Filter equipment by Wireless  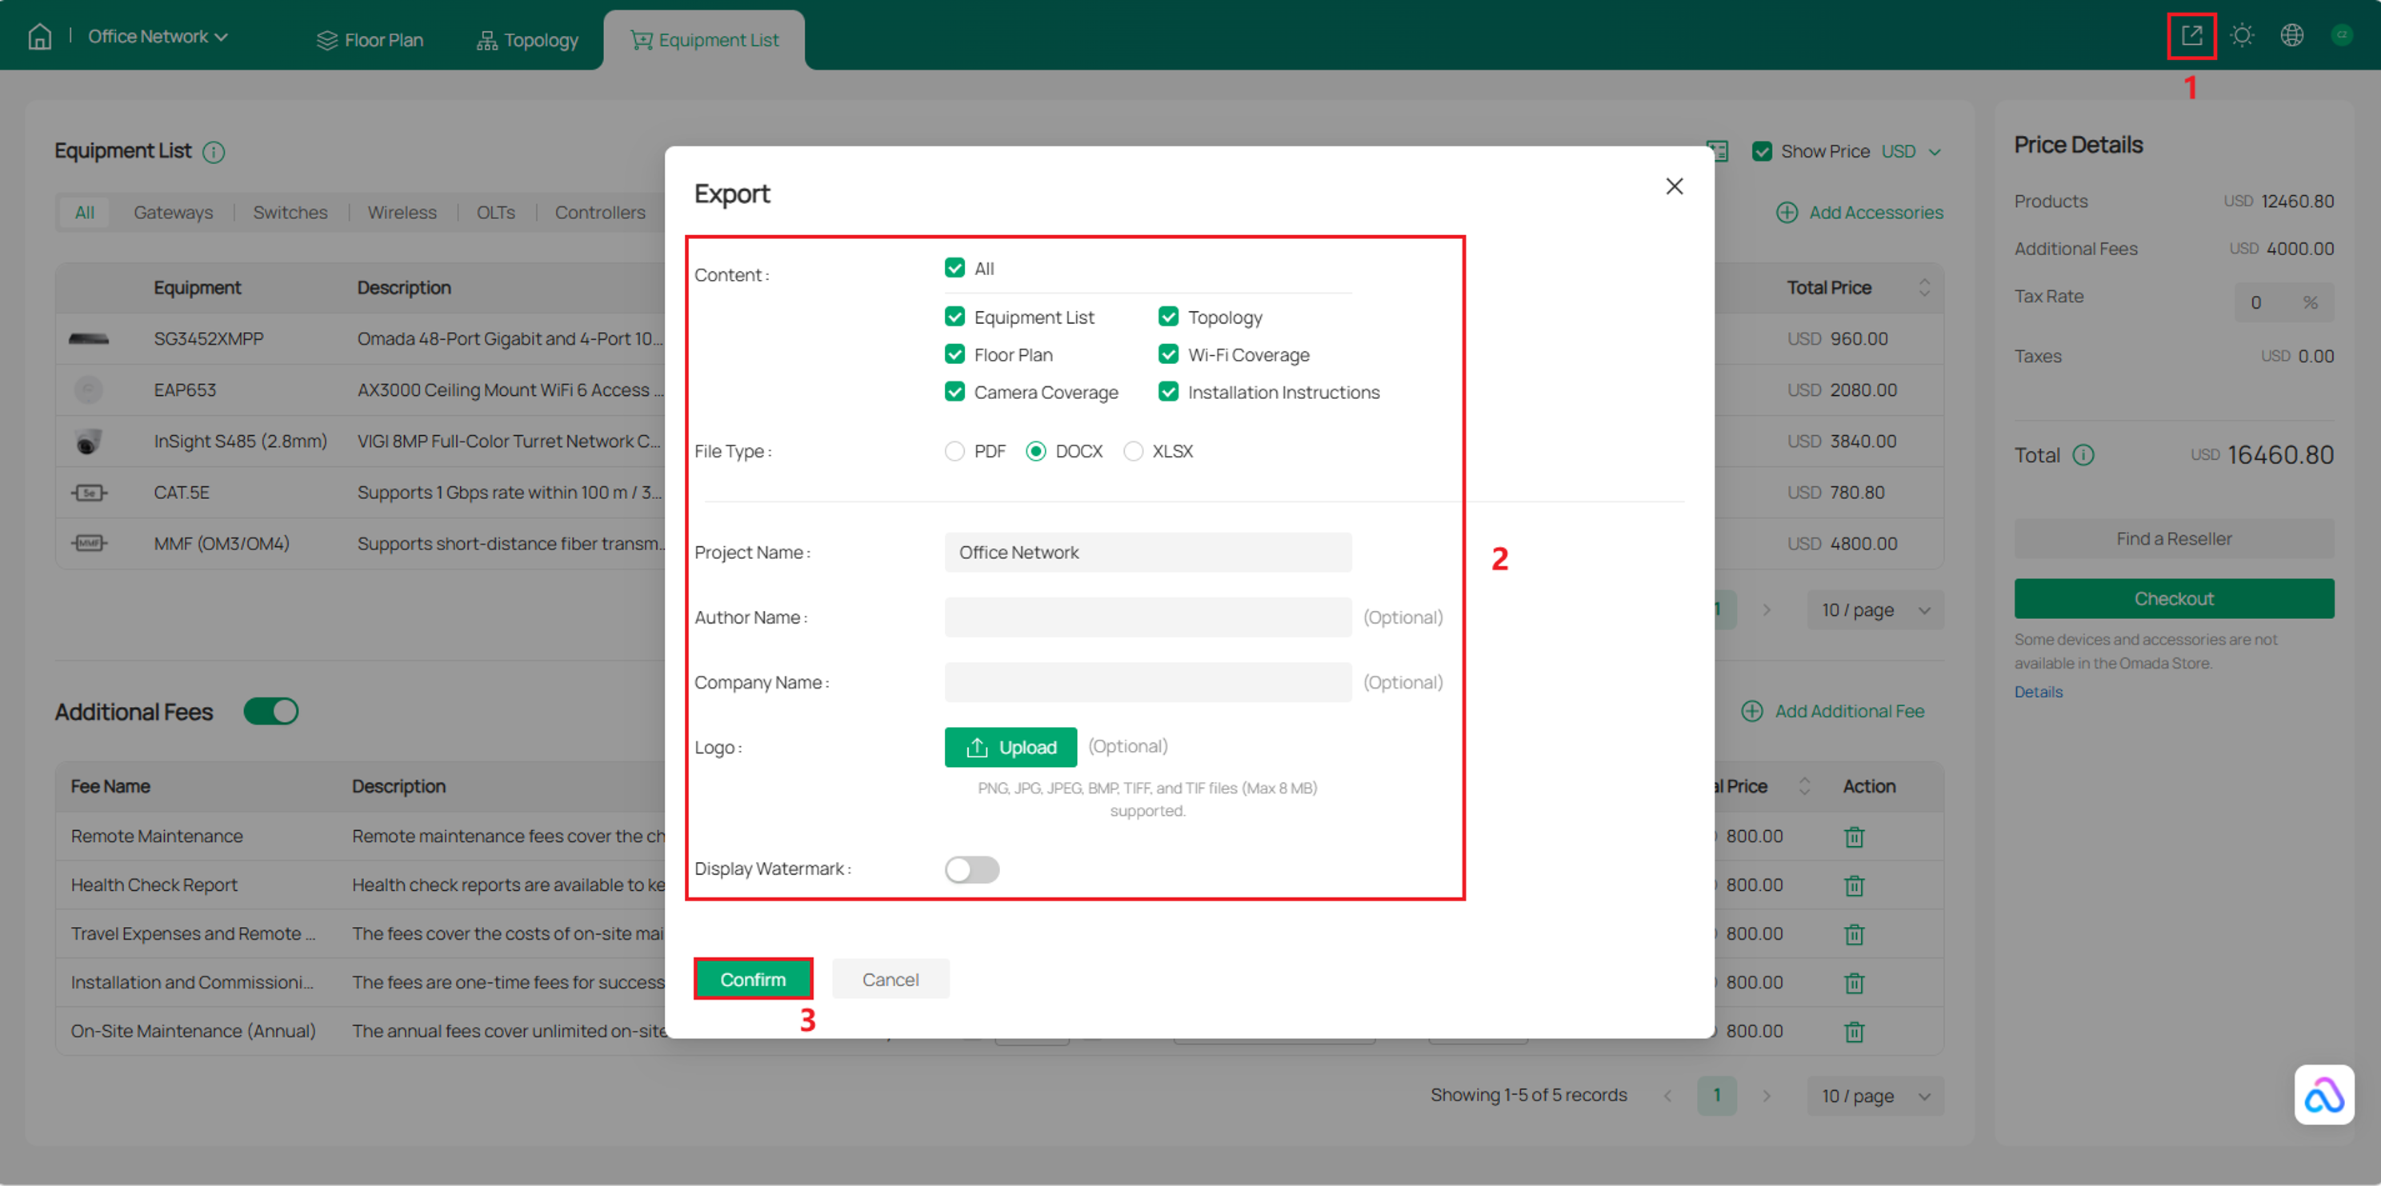tap(402, 213)
